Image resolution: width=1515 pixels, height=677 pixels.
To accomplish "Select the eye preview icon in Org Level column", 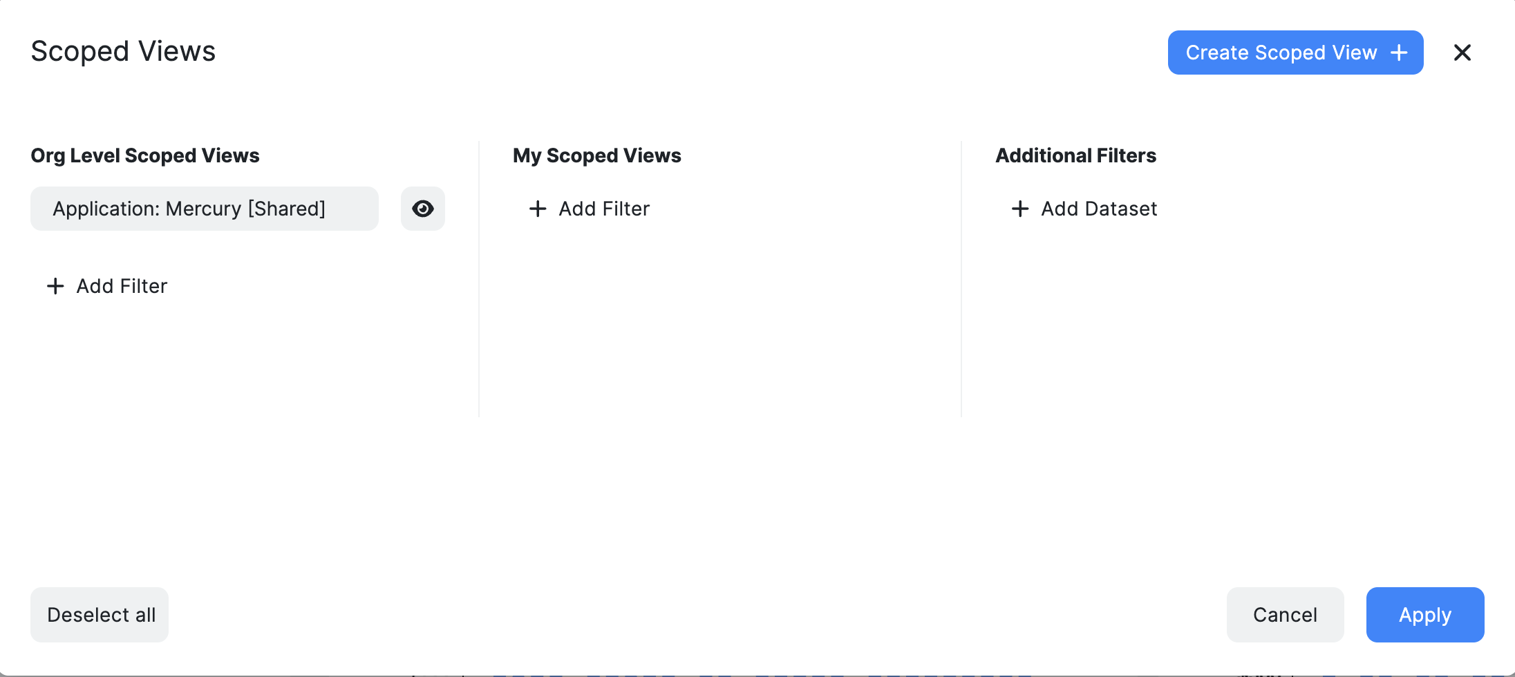I will click(422, 208).
